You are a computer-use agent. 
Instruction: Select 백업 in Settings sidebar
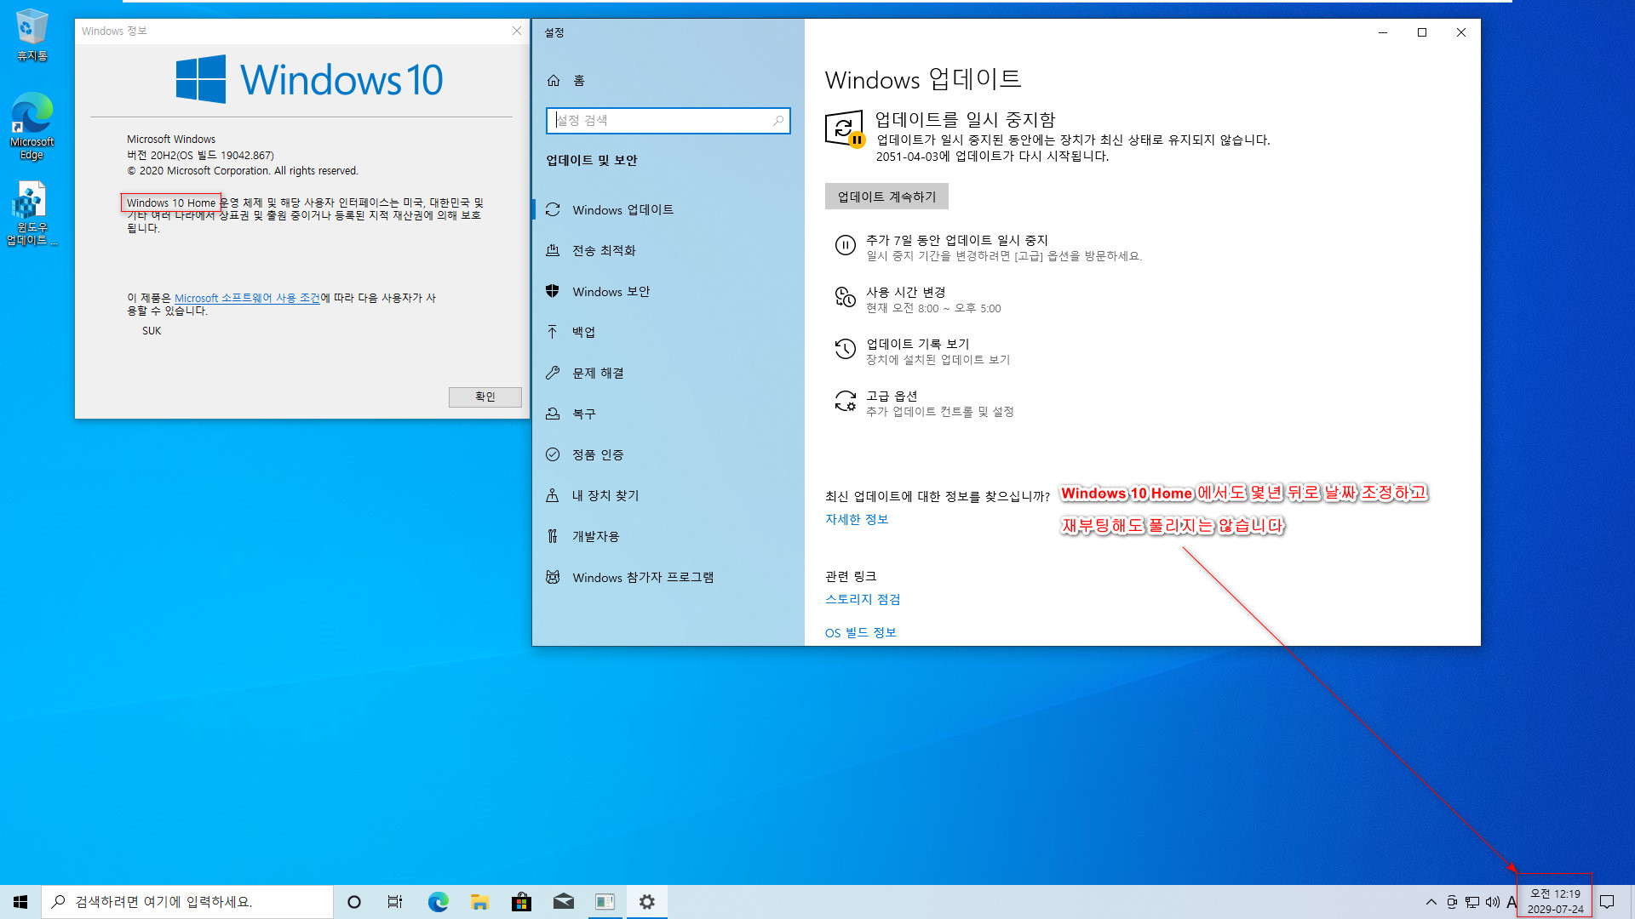tap(668, 332)
